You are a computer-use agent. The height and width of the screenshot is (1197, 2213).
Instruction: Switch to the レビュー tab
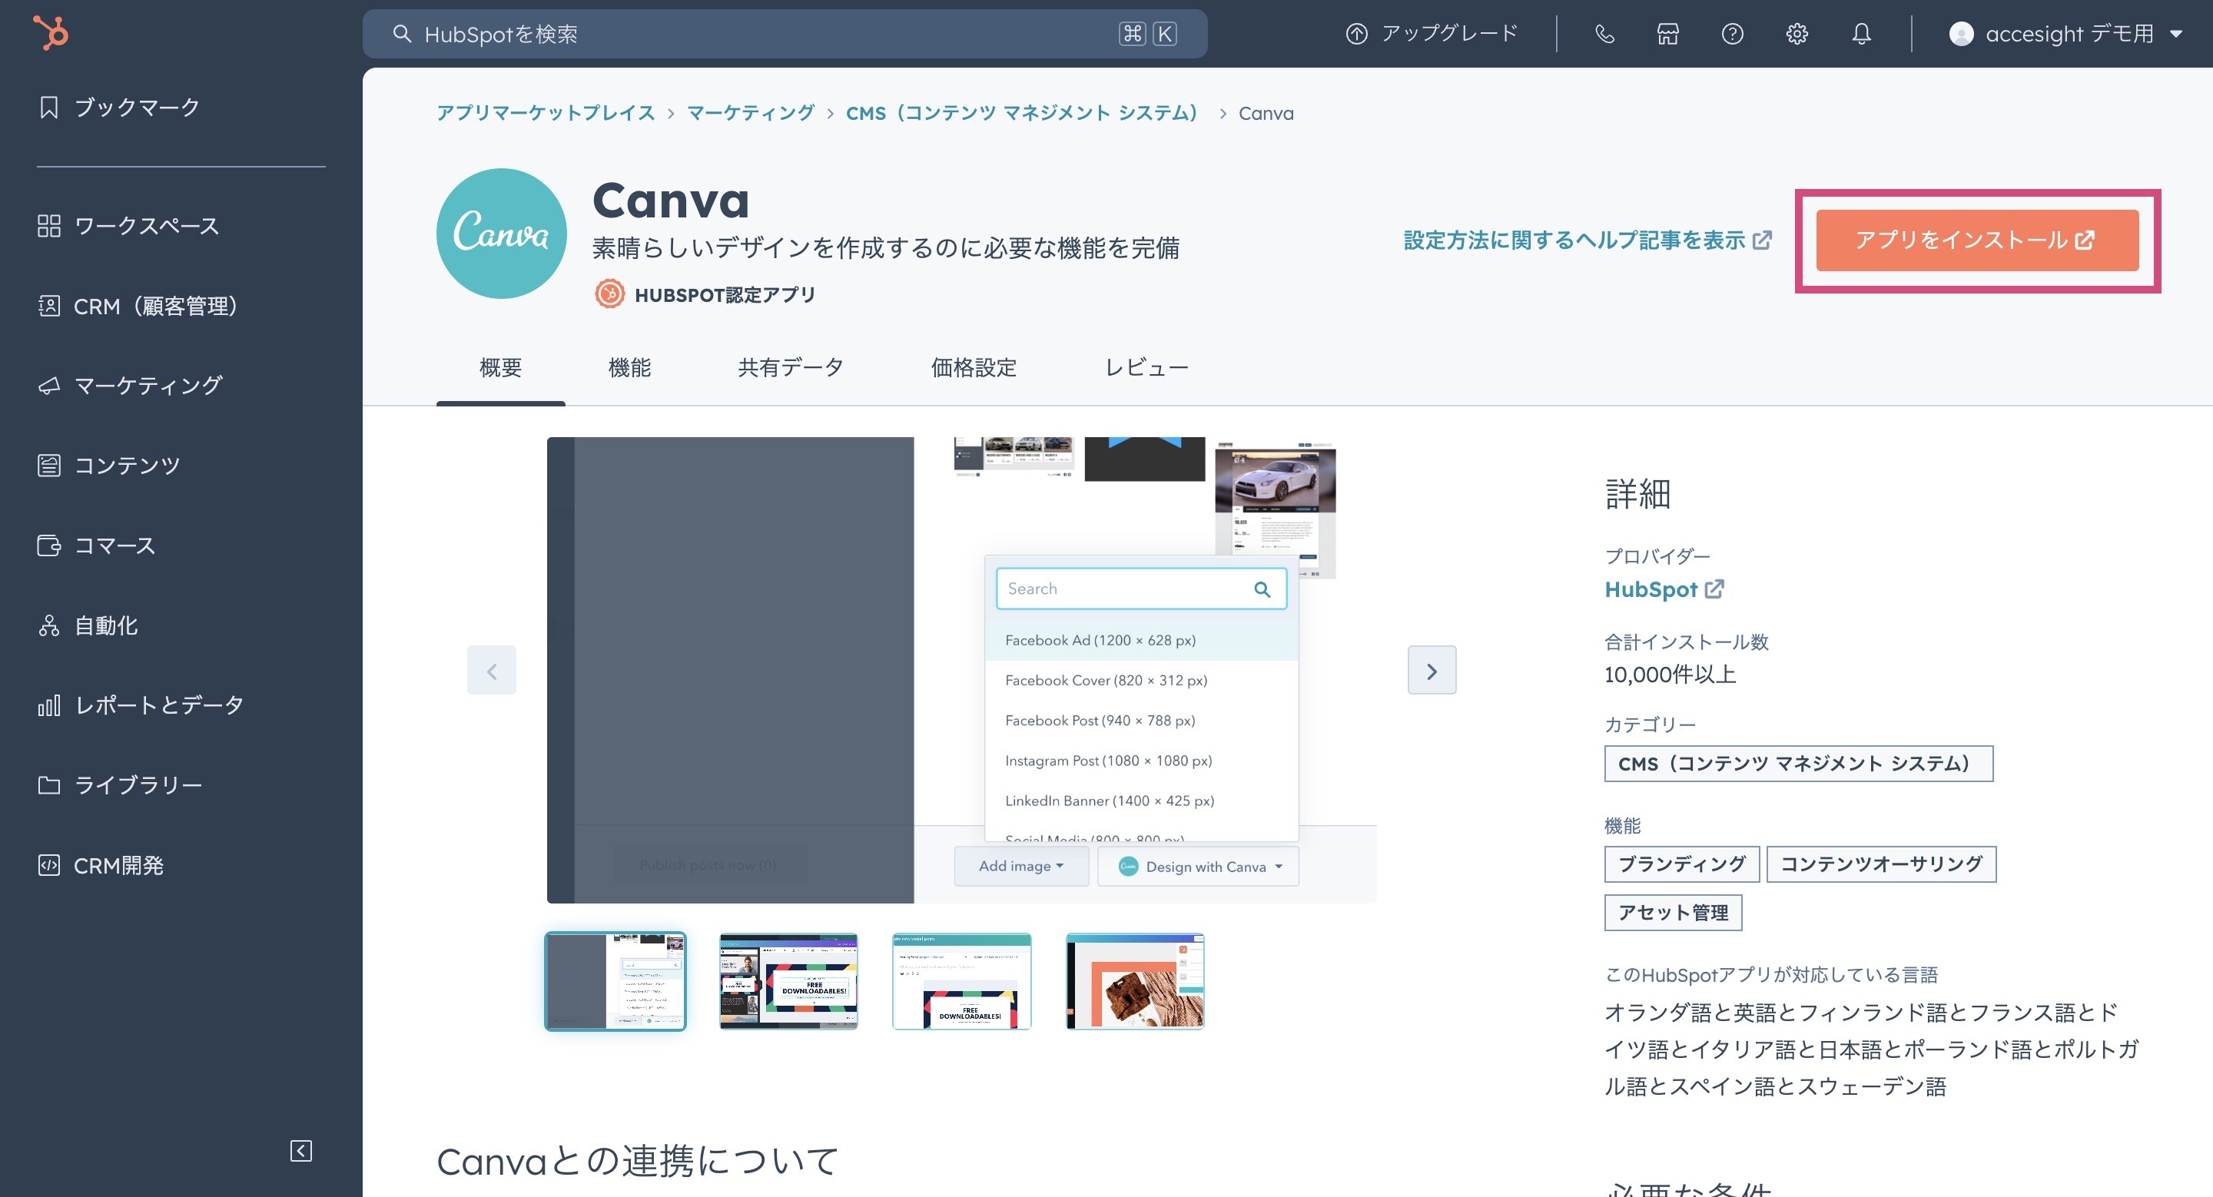[1146, 368]
